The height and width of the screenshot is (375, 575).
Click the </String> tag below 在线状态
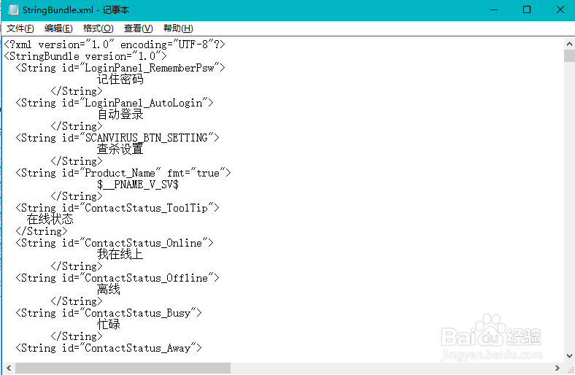[42, 231]
